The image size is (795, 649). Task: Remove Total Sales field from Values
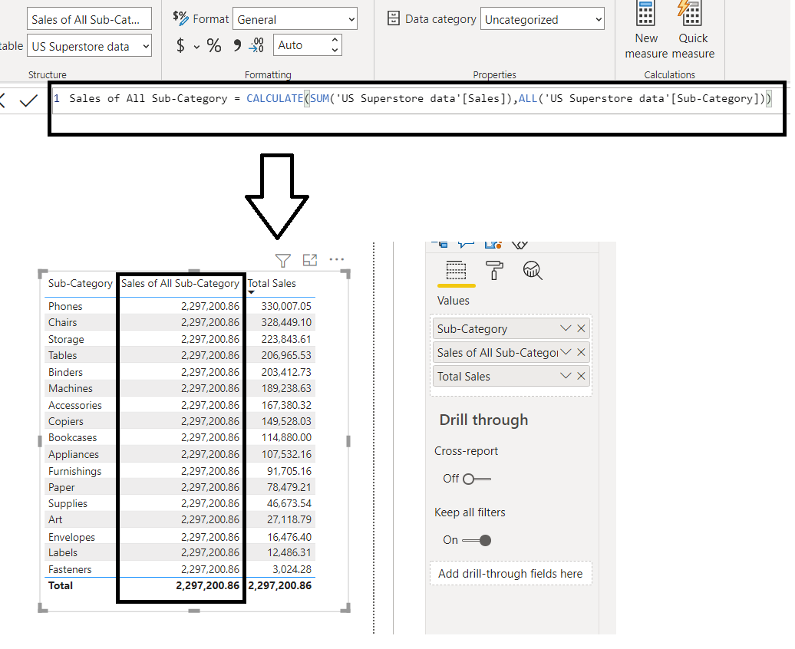tap(581, 376)
